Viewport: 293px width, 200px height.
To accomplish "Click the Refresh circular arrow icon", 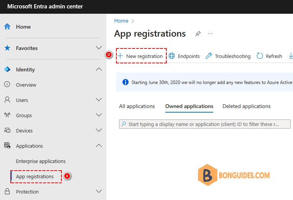I will pos(260,56).
